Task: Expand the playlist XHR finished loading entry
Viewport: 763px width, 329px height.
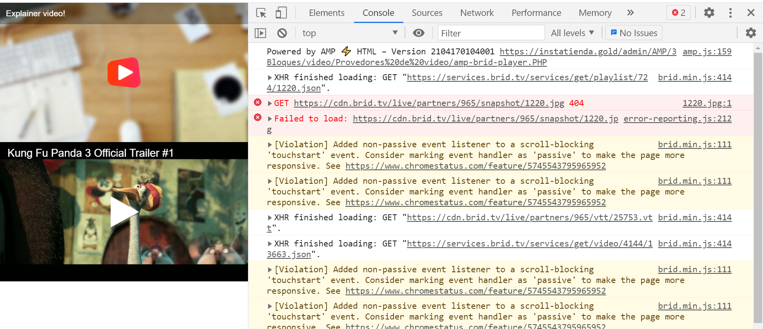Action: tap(270, 78)
